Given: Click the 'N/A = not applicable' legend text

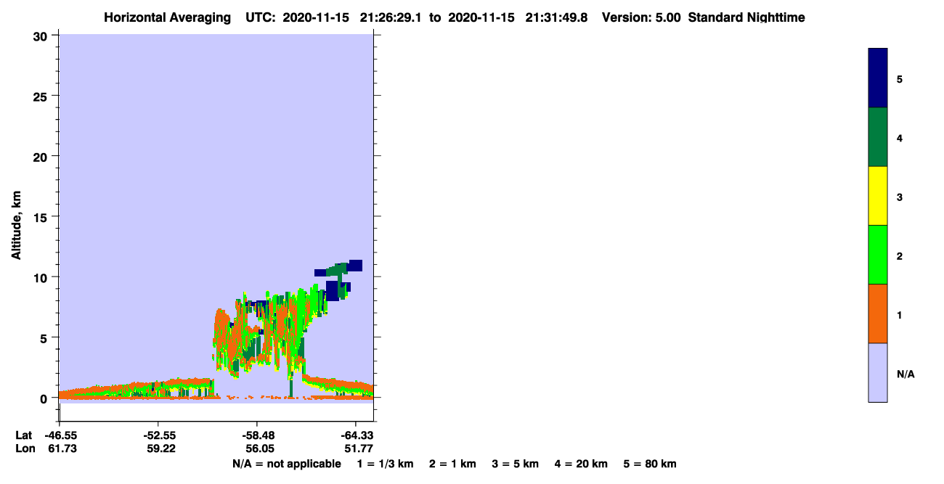Looking at the screenshot, I should pos(286,464).
